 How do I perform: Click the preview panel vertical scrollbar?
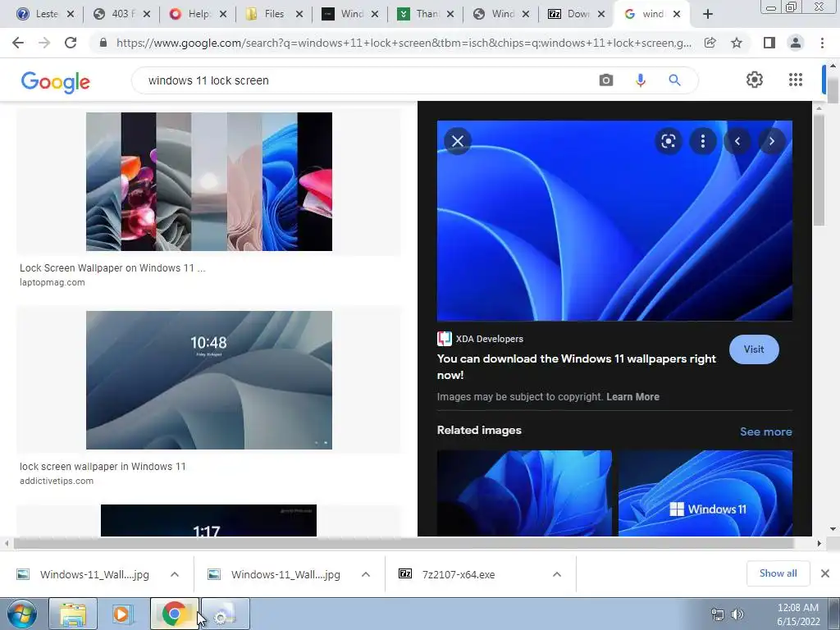pyautogui.click(x=819, y=169)
